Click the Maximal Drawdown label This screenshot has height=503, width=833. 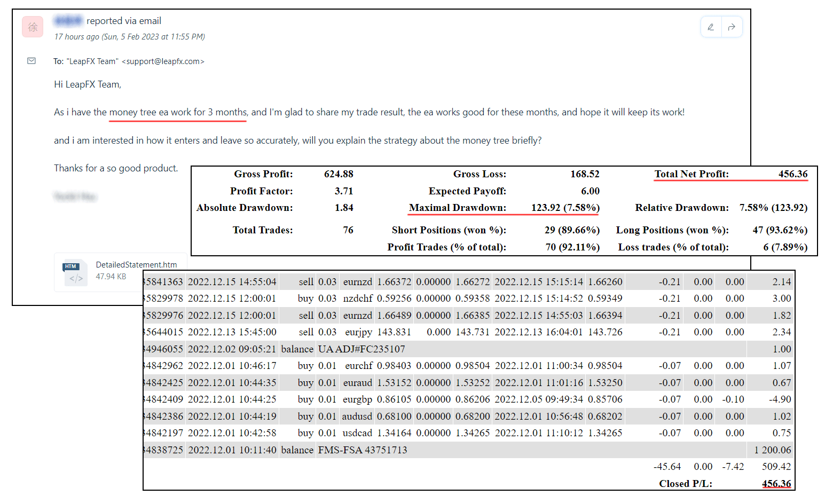(x=457, y=208)
